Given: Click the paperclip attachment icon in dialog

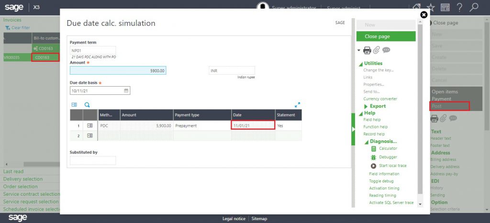Looking at the screenshot, I should (377, 50).
